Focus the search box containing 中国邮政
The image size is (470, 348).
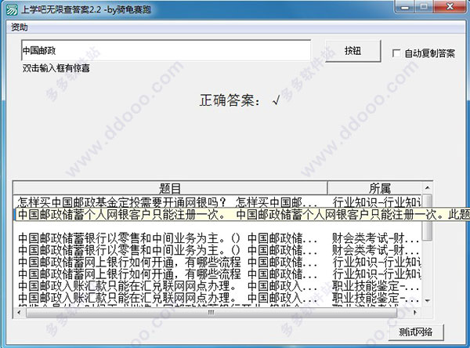166,50
